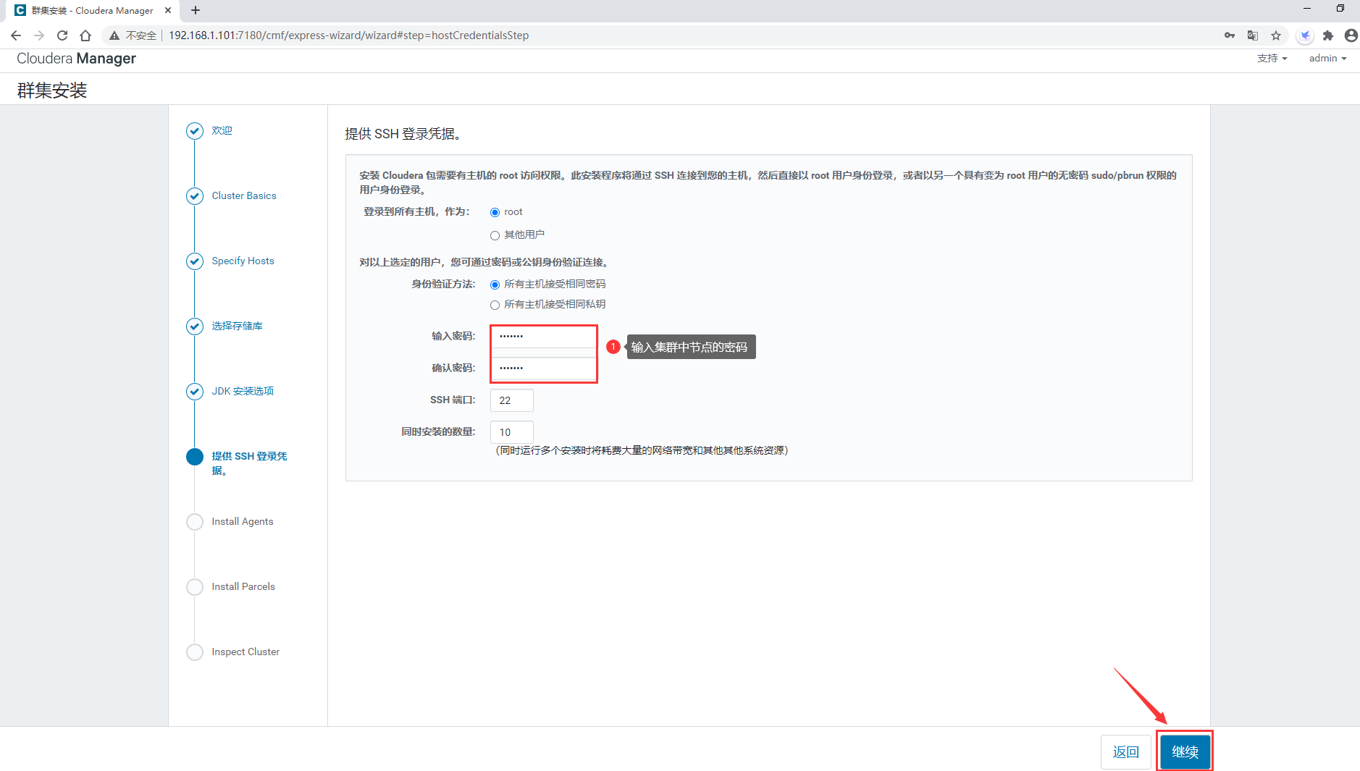The height and width of the screenshot is (771, 1360).
Task: Click the translate page icon
Action: pos(1253,35)
